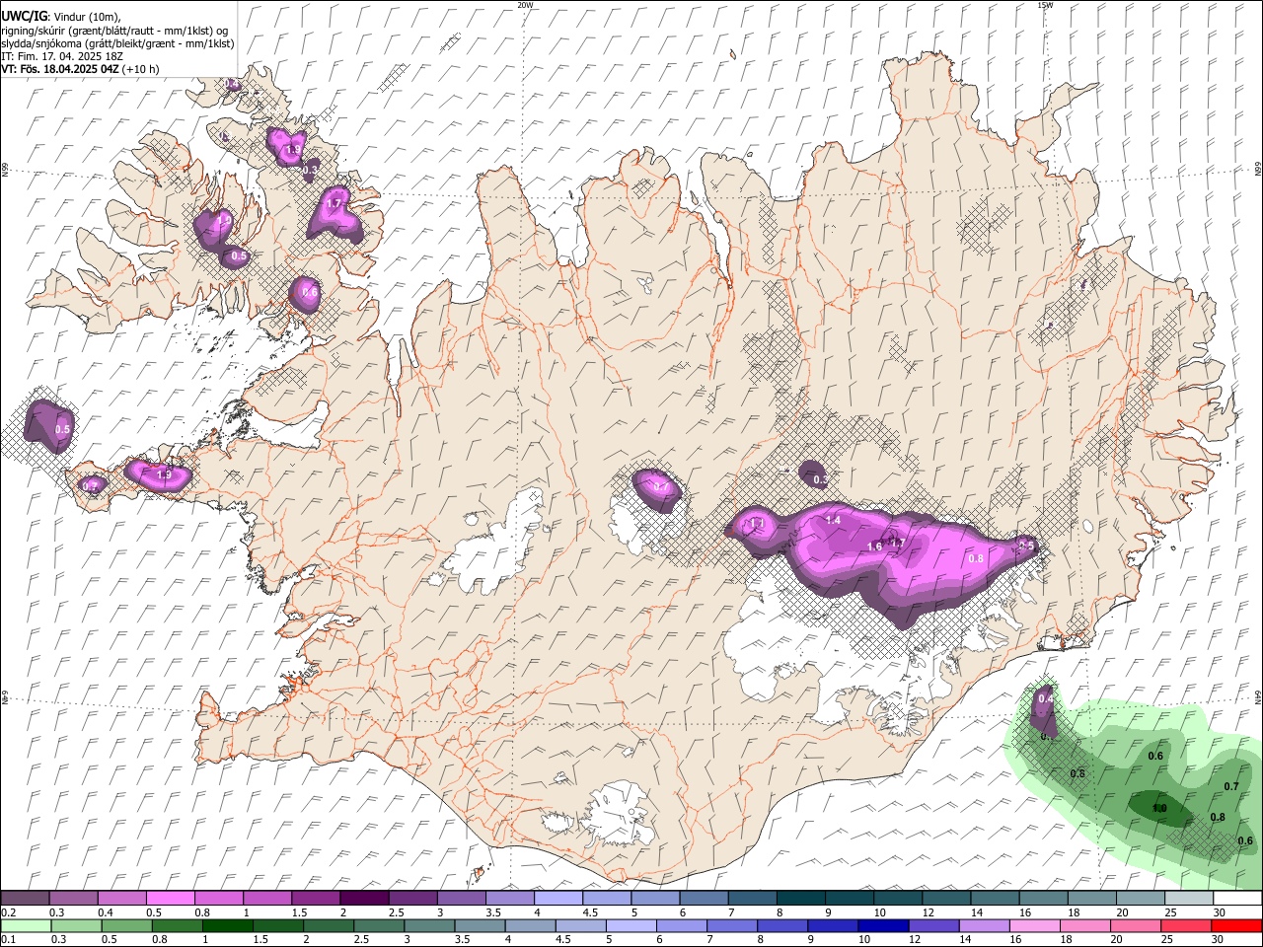Click the palest green rain swatch labeled 0.1
The image size is (1263, 947).
[x=26, y=925]
